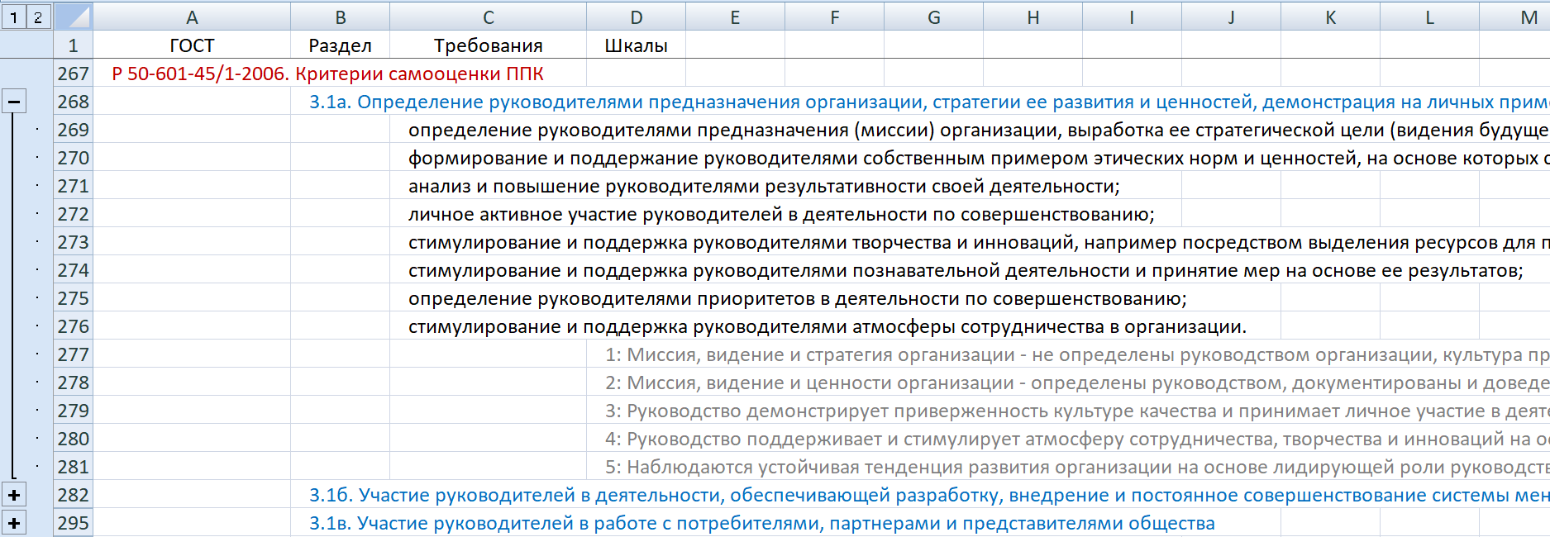The height and width of the screenshot is (537, 1550).
Task: Select column C header
Action: [x=488, y=17]
